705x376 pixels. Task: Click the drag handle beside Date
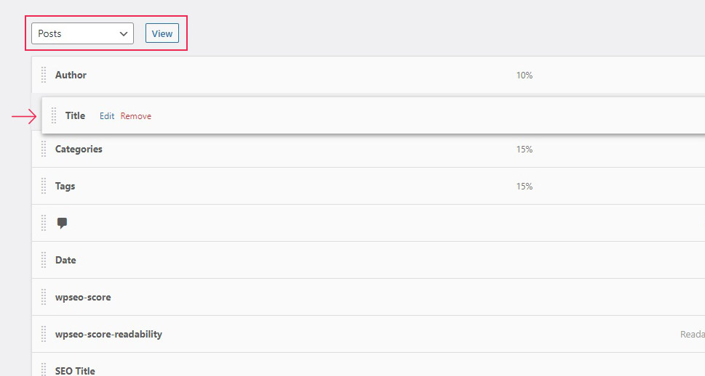[44, 260]
